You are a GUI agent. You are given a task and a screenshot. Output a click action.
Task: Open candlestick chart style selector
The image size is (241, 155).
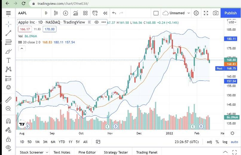tap(56, 13)
